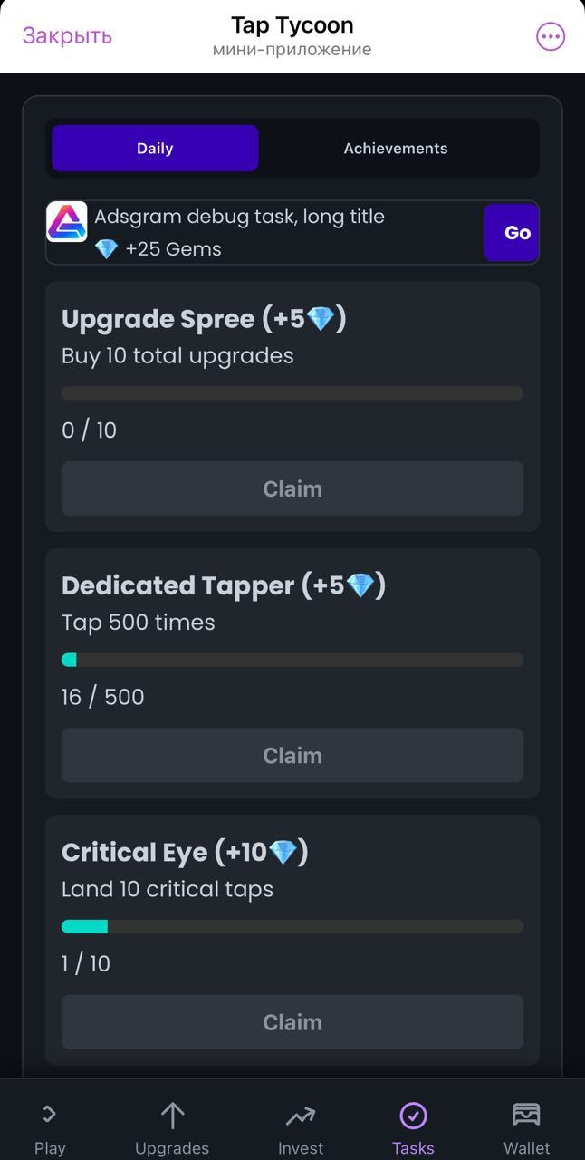Select the Play tab icon in bottom nav

(x=49, y=1113)
